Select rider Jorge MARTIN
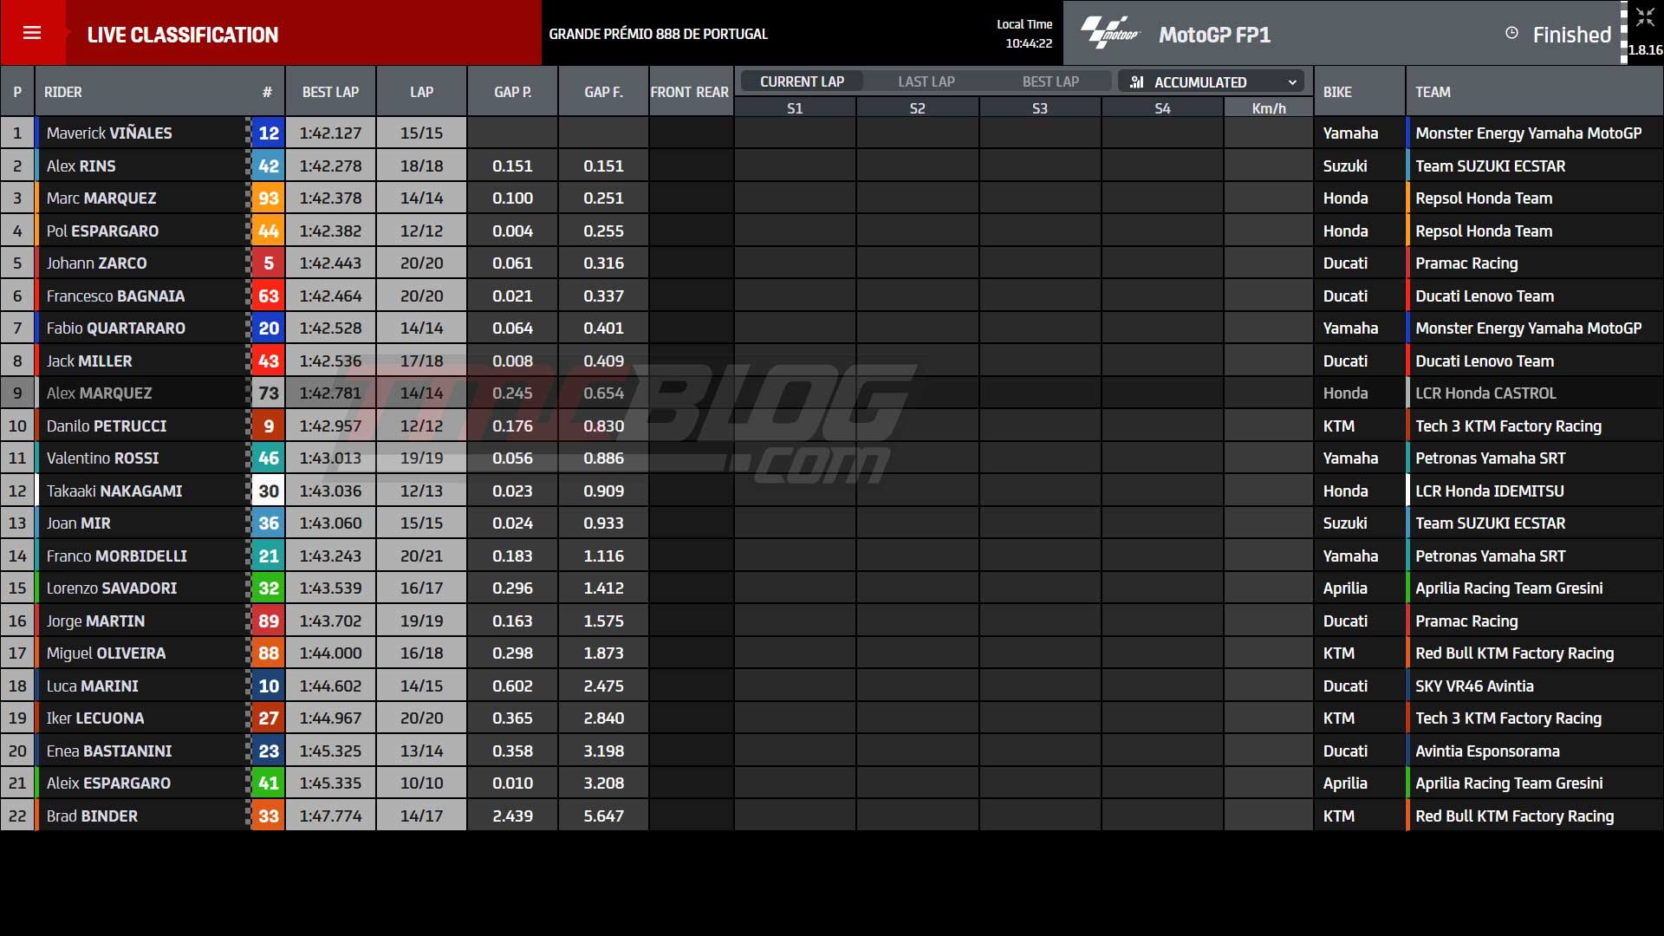The width and height of the screenshot is (1664, 936). coord(95,621)
